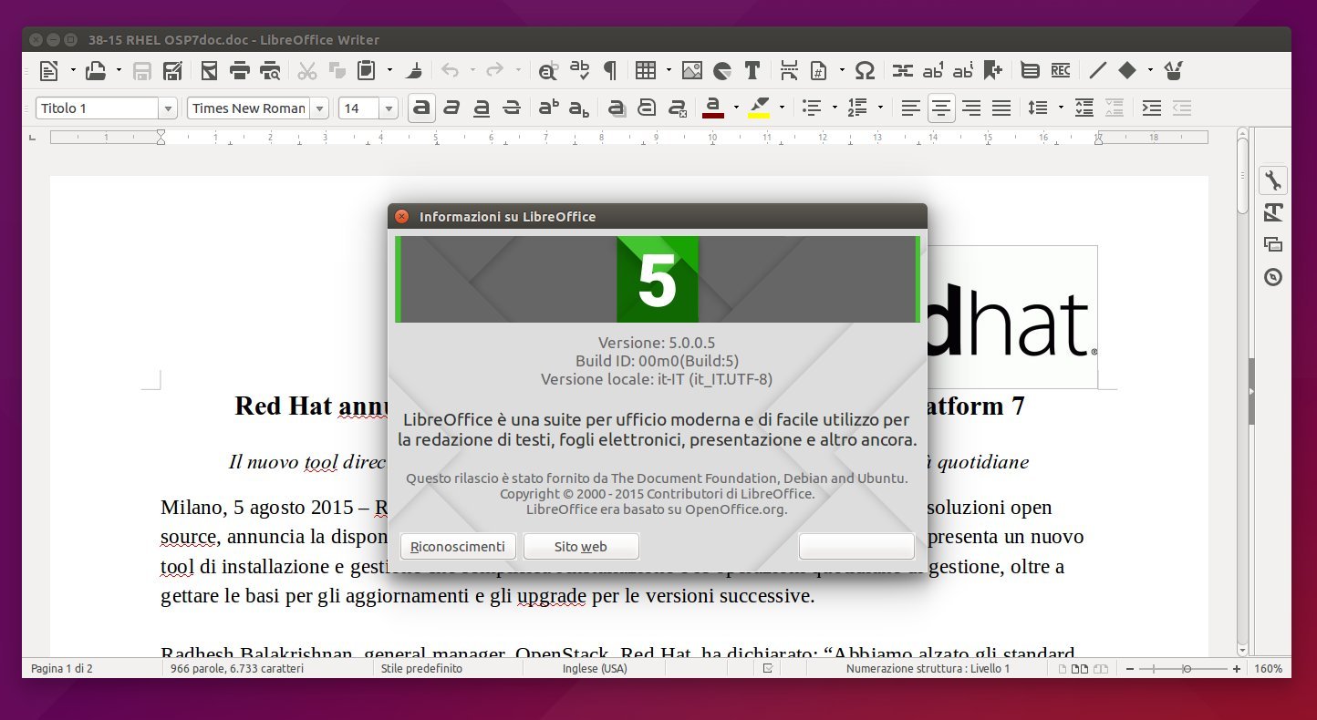Click Inglese (USA) language in status bar
This screenshot has width=1317, height=720.
pos(595,669)
